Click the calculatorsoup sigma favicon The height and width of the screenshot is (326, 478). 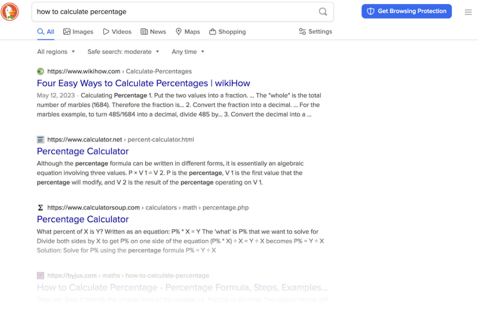(41, 207)
